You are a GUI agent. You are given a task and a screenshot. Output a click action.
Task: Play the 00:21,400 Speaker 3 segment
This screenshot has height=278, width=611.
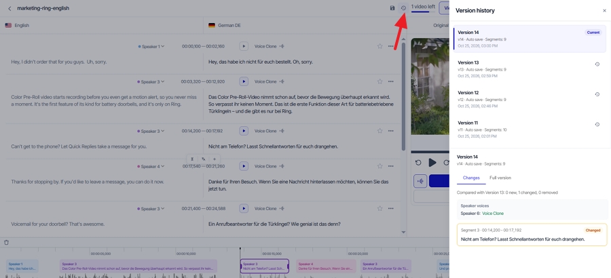click(x=244, y=209)
